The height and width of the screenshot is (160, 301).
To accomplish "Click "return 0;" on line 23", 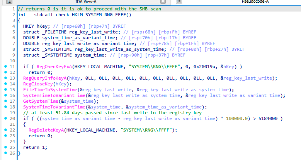I will pyautogui.click(x=41, y=136).
